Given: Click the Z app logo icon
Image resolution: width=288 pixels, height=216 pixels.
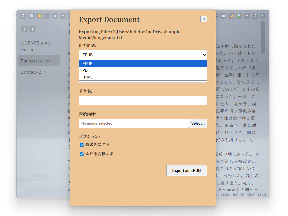Looking at the screenshot, I should click(x=23, y=15).
